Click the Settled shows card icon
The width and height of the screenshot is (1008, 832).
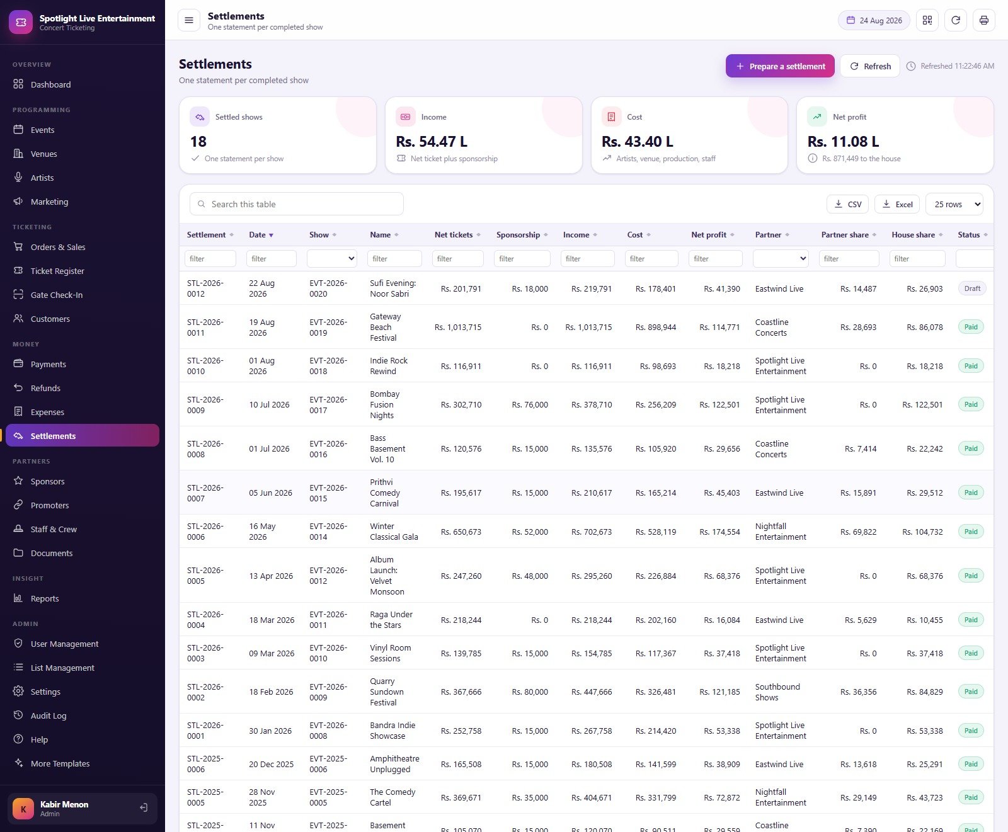click(x=200, y=117)
